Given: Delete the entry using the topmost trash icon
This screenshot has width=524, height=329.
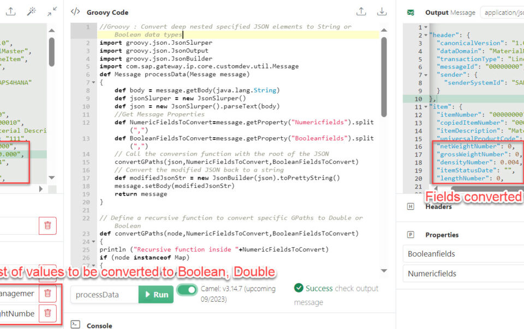Looking at the screenshot, I should coord(47,226).
